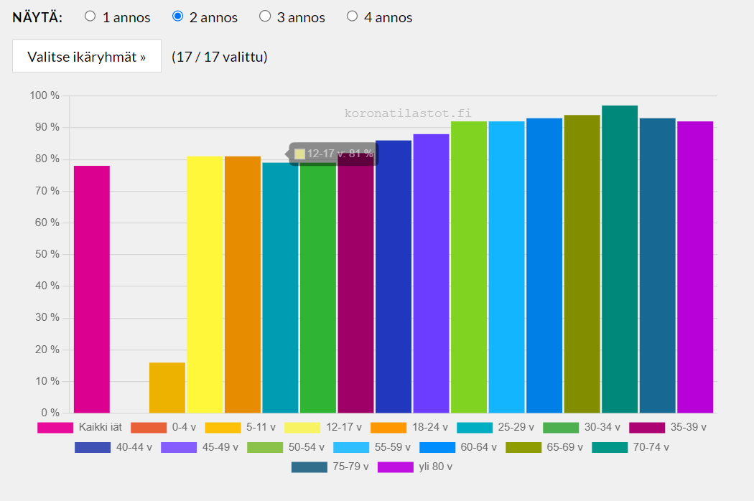Click the 55-59 v light blue bar
The height and width of the screenshot is (501, 754).
(507, 267)
